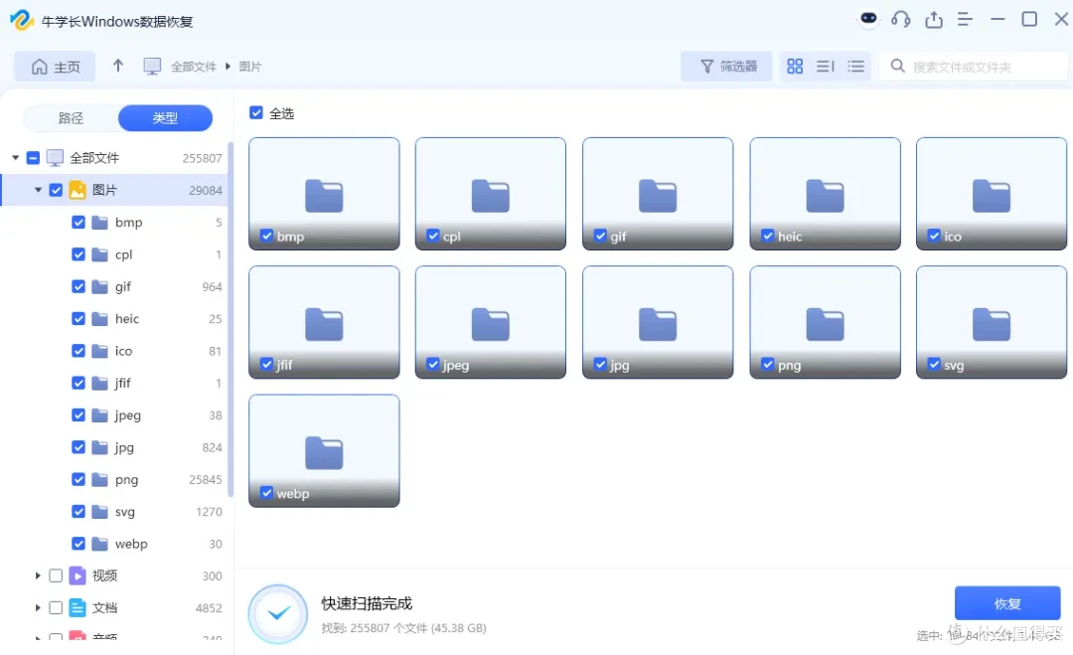Click the computer icon in breadcrumb

[x=152, y=67]
